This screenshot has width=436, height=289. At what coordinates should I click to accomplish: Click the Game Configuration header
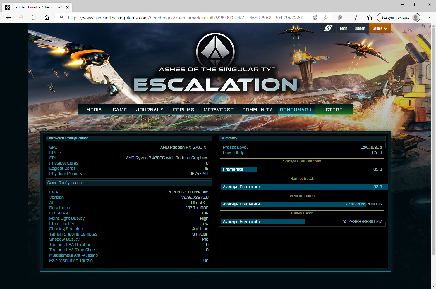tap(128, 183)
